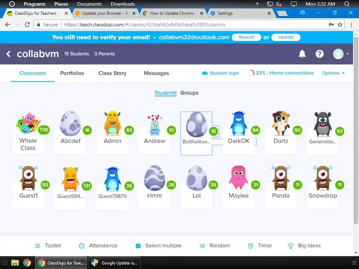This screenshot has width=359, height=269.
Task: Switch to the Groups view
Action: click(189, 93)
